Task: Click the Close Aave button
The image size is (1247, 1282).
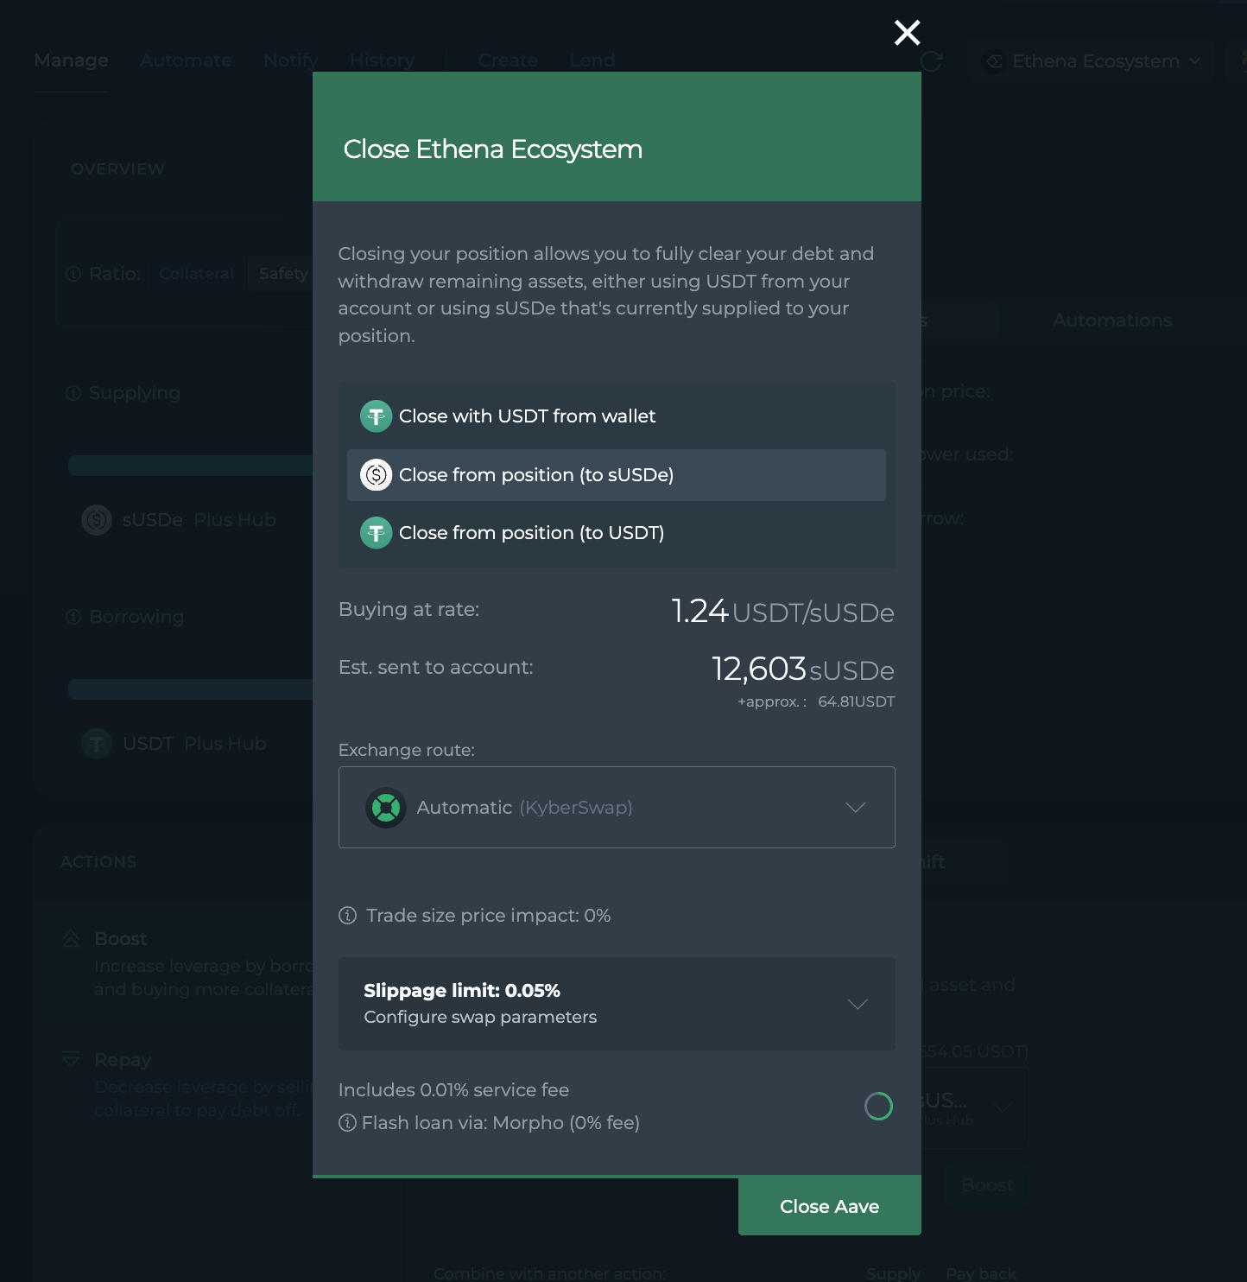Action: 830,1206
